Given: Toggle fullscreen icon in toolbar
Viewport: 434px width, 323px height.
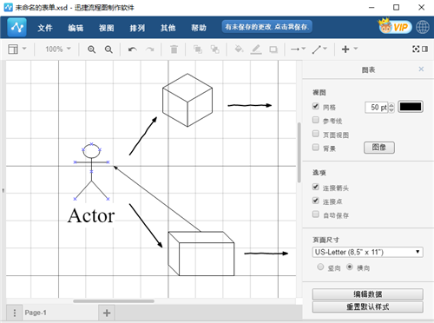Looking at the screenshot, I should (416, 49).
